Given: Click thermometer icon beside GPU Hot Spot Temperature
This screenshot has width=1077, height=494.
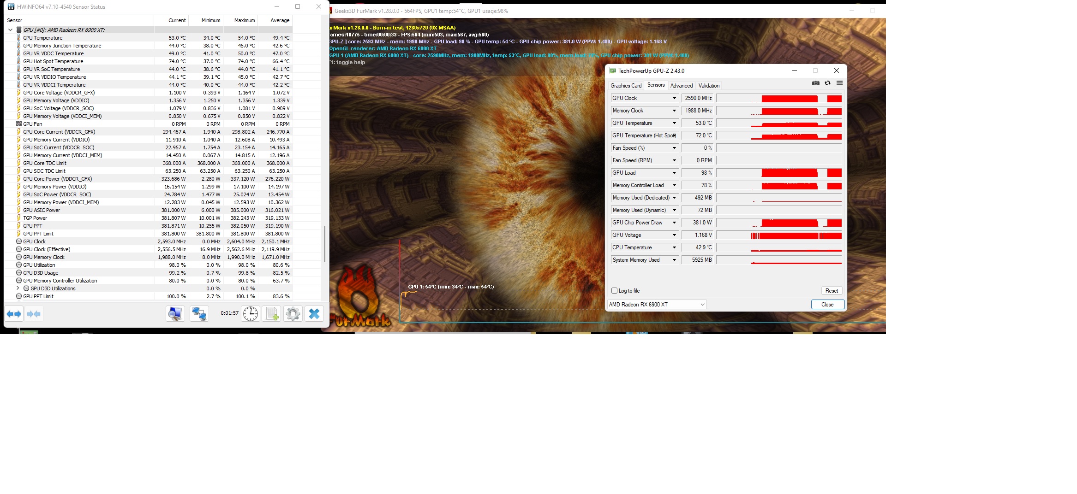Looking at the screenshot, I should click(x=18, y=61).
